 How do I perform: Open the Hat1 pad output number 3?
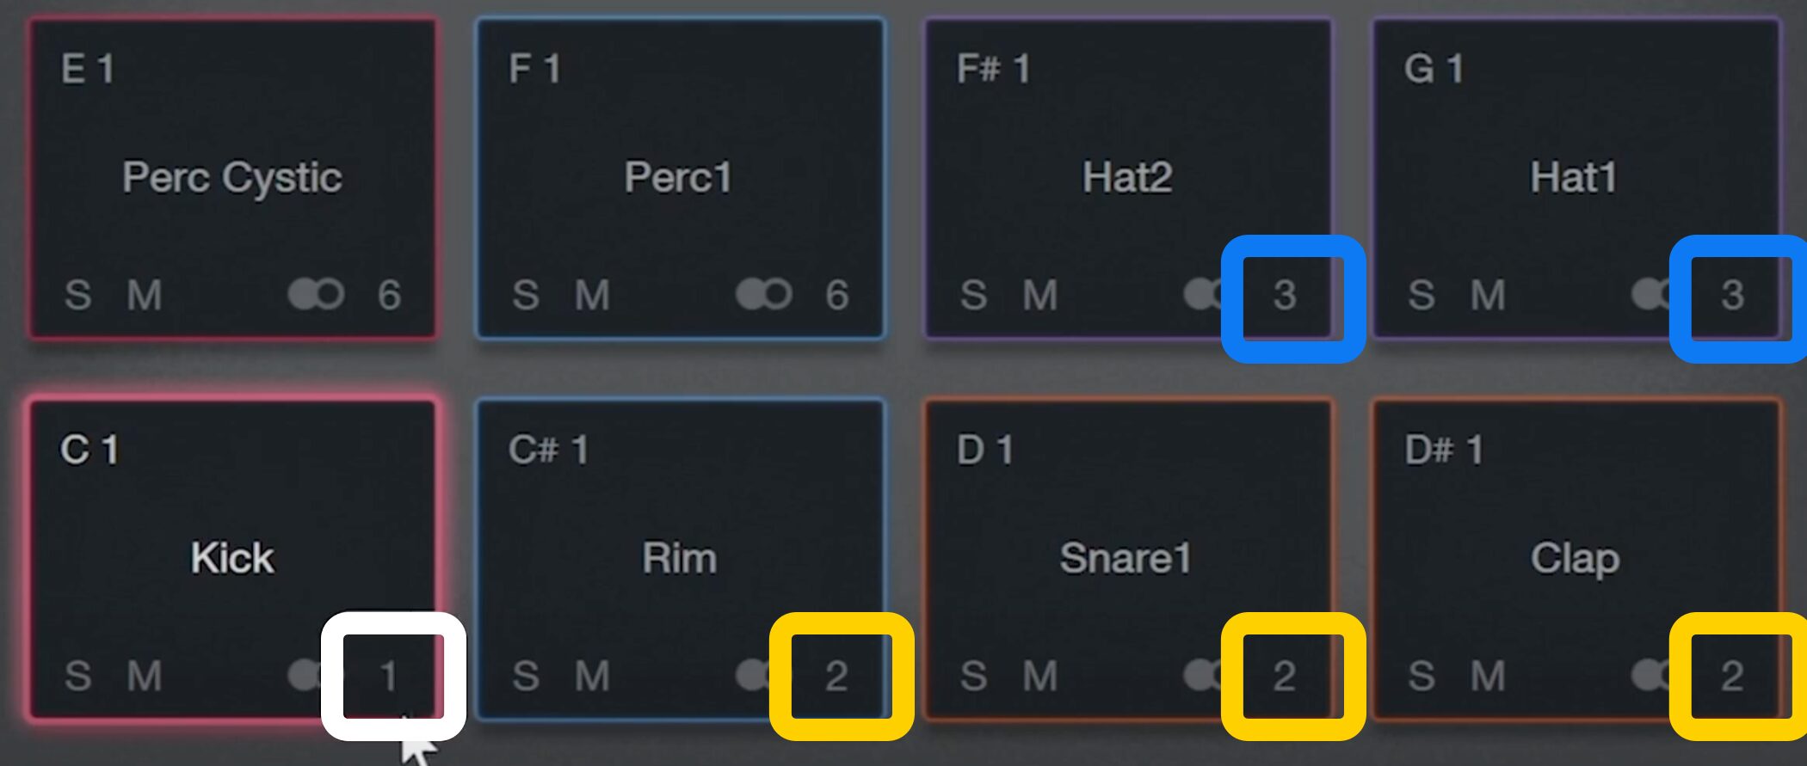1732,295
